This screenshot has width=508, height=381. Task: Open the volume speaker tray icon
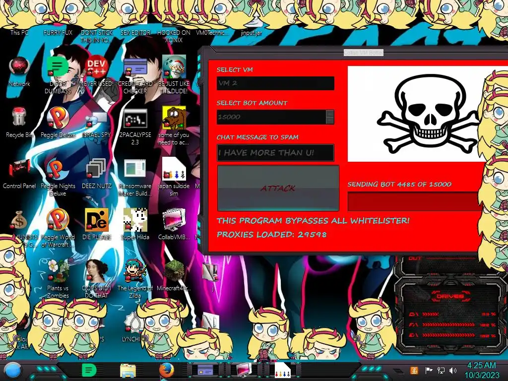pos(453,370)
